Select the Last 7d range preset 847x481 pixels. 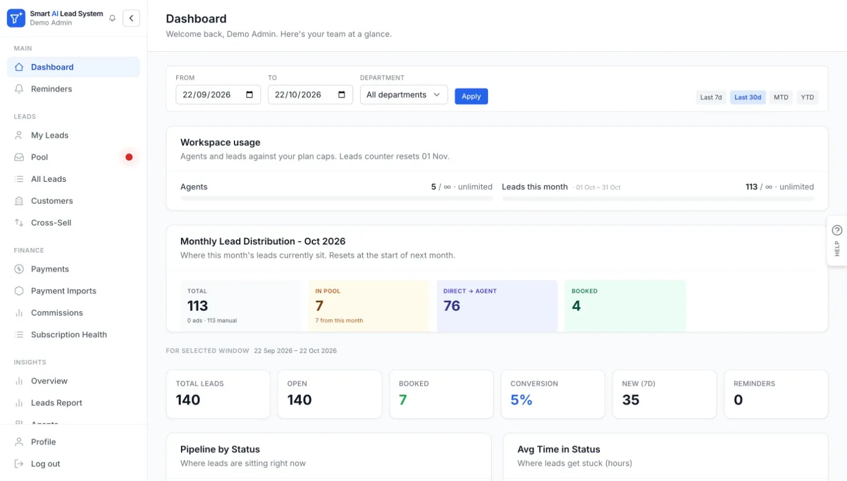[711, 97]
